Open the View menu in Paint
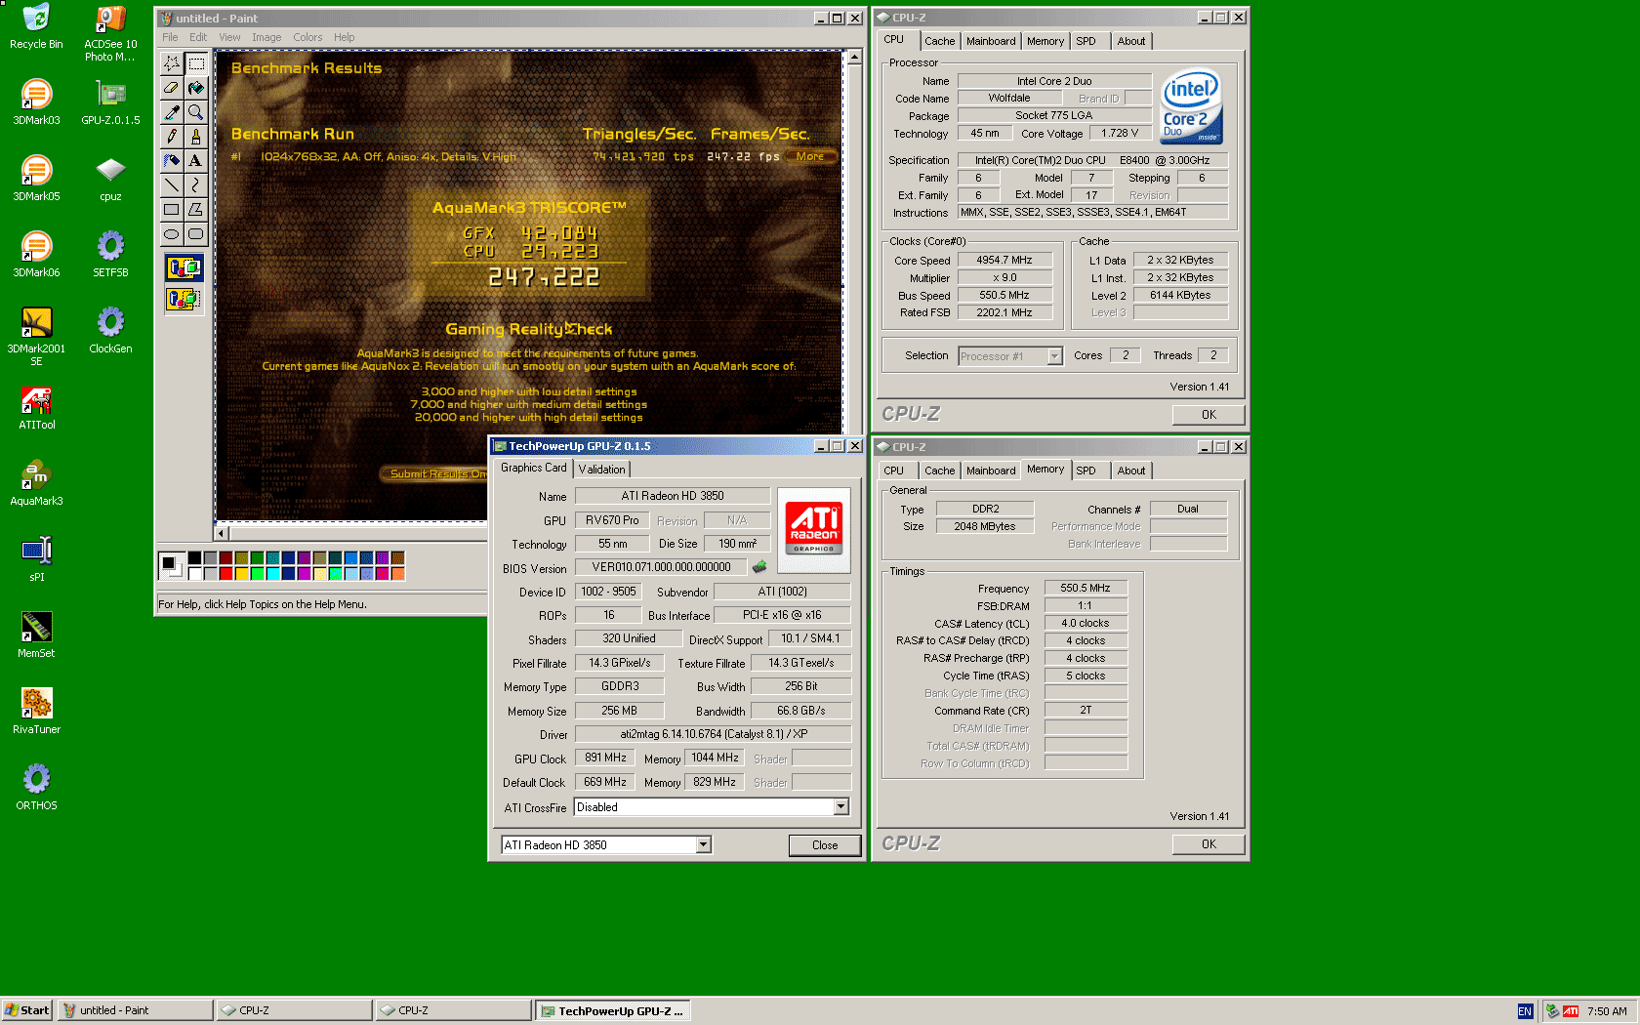1640x1025 pixels. tap(229, 37)
